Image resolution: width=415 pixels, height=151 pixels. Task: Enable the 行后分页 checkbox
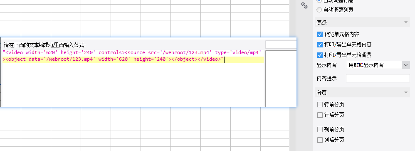320,115
